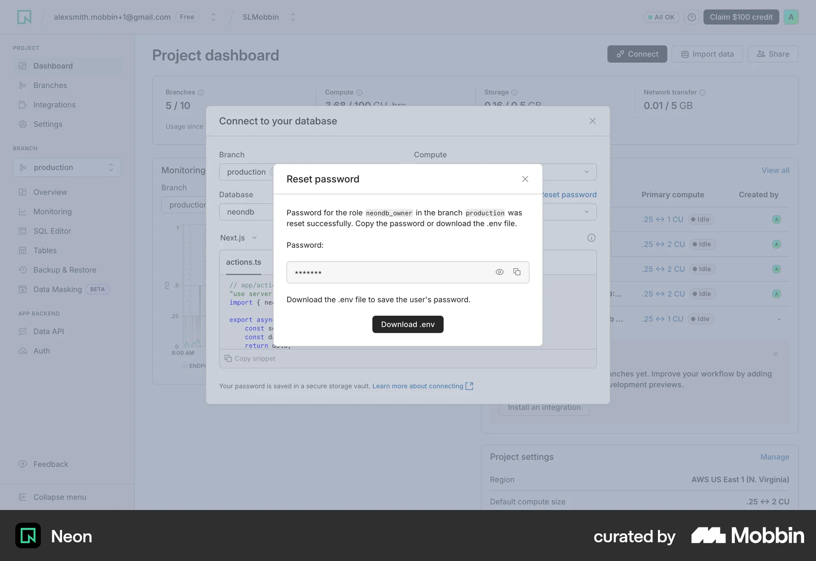Click the Integrations sidebar icon
The image size is (816, 561).
point(23,105)
